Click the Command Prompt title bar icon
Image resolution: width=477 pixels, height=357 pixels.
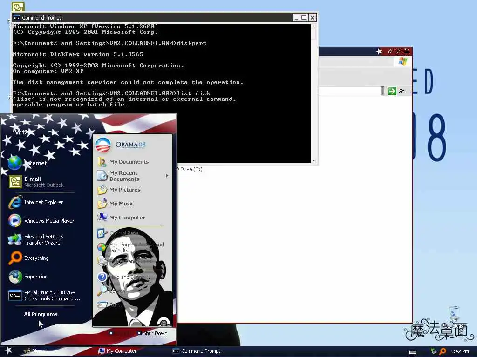(17, 18)
